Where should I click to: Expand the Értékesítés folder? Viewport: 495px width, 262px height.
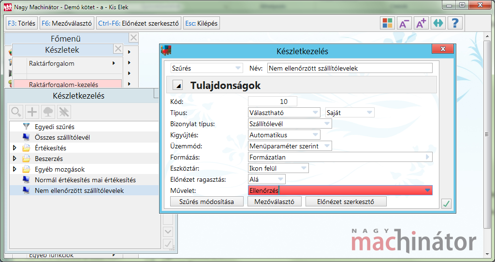point(14,148)
